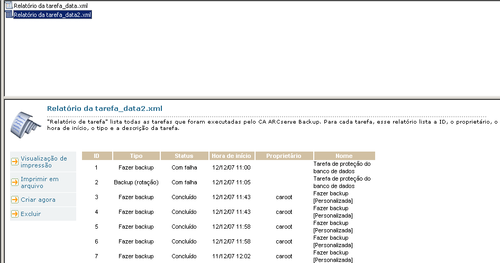Click ID cell 2

[x=96, y=182]
